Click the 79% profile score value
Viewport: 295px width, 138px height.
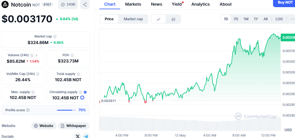point(82,110)
